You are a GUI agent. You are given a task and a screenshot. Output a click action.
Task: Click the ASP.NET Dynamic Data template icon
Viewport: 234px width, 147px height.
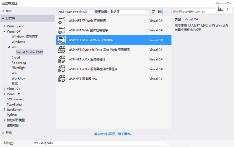62,50
